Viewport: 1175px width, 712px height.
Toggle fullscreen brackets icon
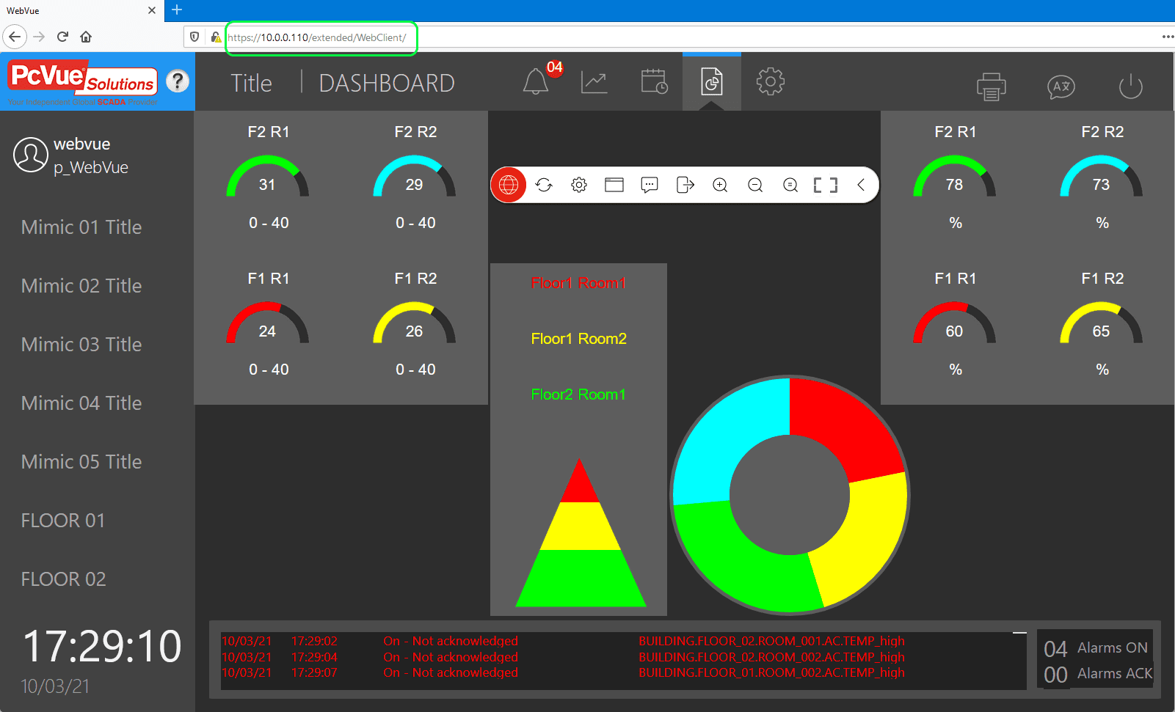(x=826, y=185)
